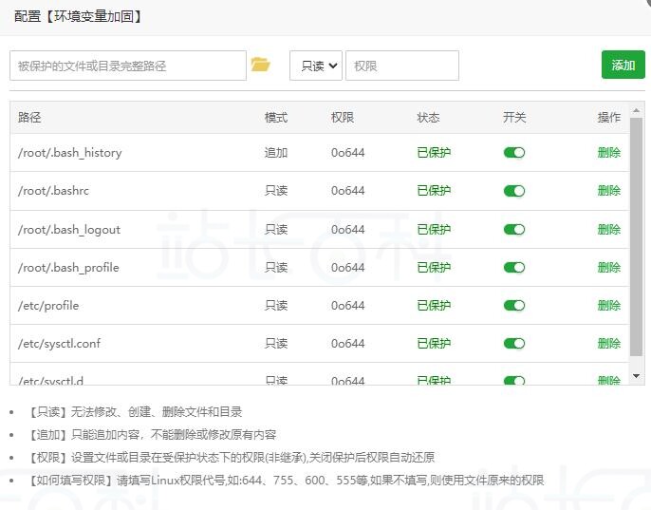Click the scrollbar down arrow in table
The width and height of the screenshot is (651, 510).
pos(637,377)
